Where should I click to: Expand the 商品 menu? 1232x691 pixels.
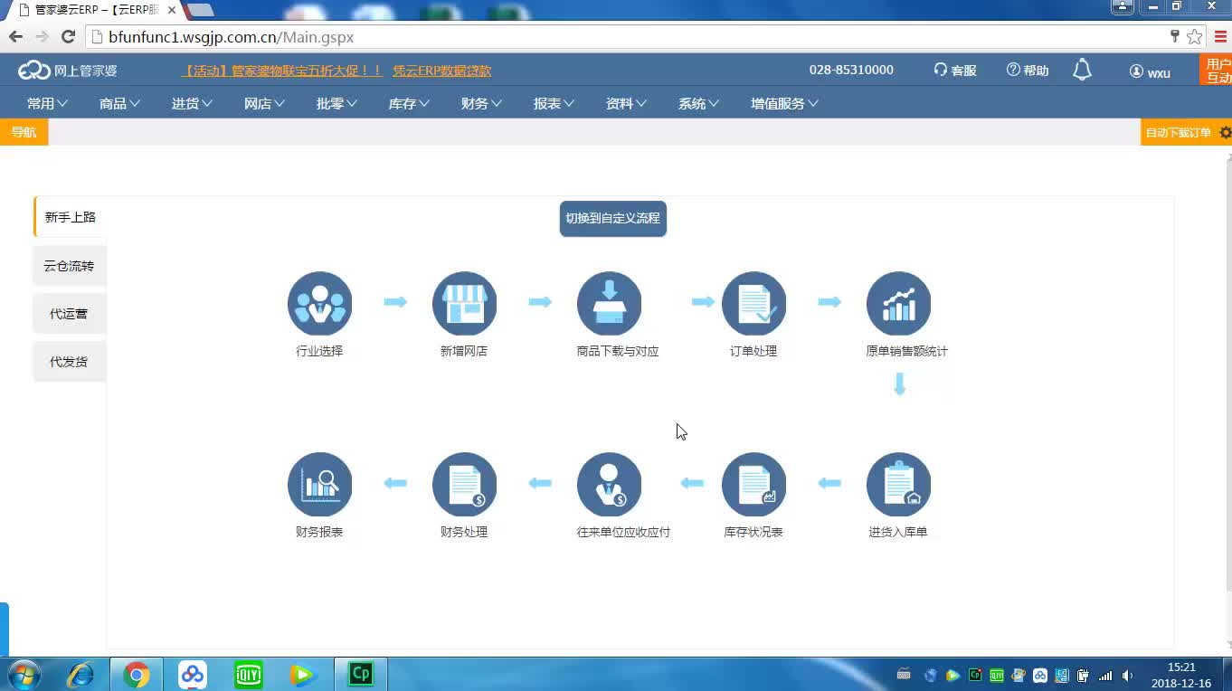pyautogui.click(x=119, y=103)
